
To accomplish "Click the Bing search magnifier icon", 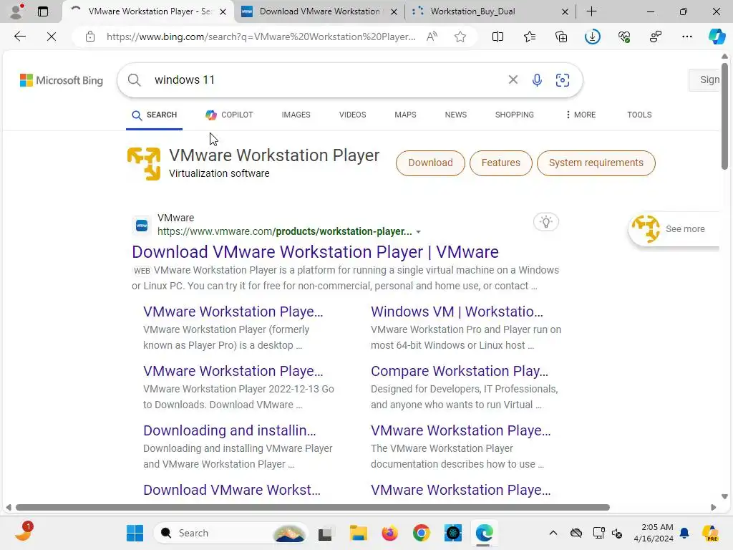I will (134, 80).
